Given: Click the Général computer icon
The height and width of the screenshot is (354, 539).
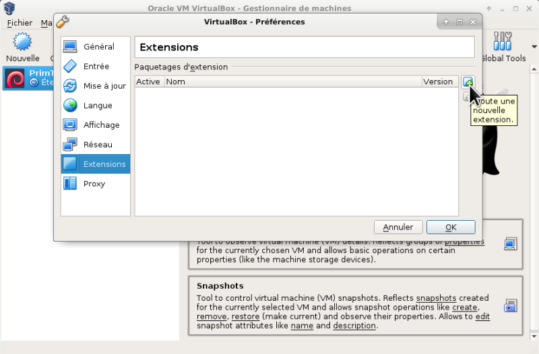Looking at the screenshot, I should click(x=70, y=46).
